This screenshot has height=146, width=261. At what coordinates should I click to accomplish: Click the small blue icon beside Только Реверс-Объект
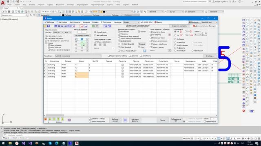point(144,51)
